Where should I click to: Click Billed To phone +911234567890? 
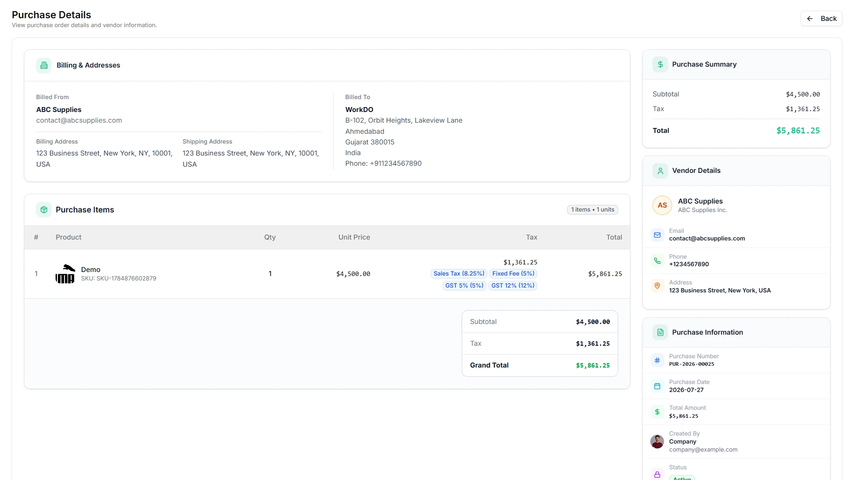(396, 164)
